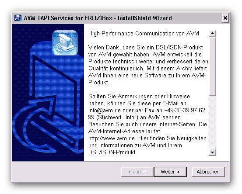Click the AVM TAPI Services title bar text
Viewport: 242px width, 194px height.
point(98,18)
